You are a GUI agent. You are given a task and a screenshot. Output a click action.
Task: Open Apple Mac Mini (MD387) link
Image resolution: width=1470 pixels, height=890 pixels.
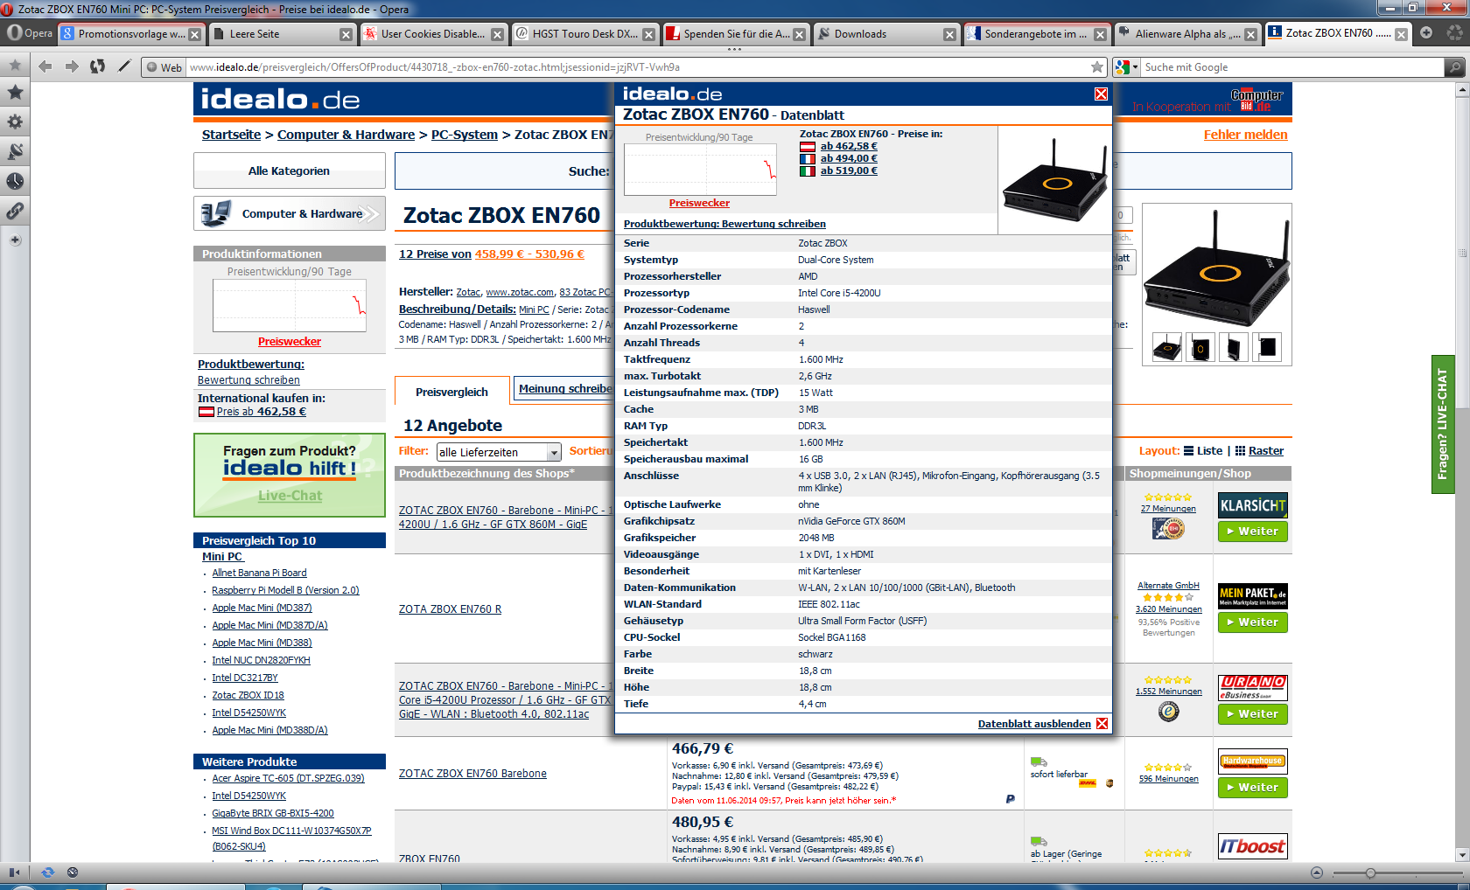(262, 608)
